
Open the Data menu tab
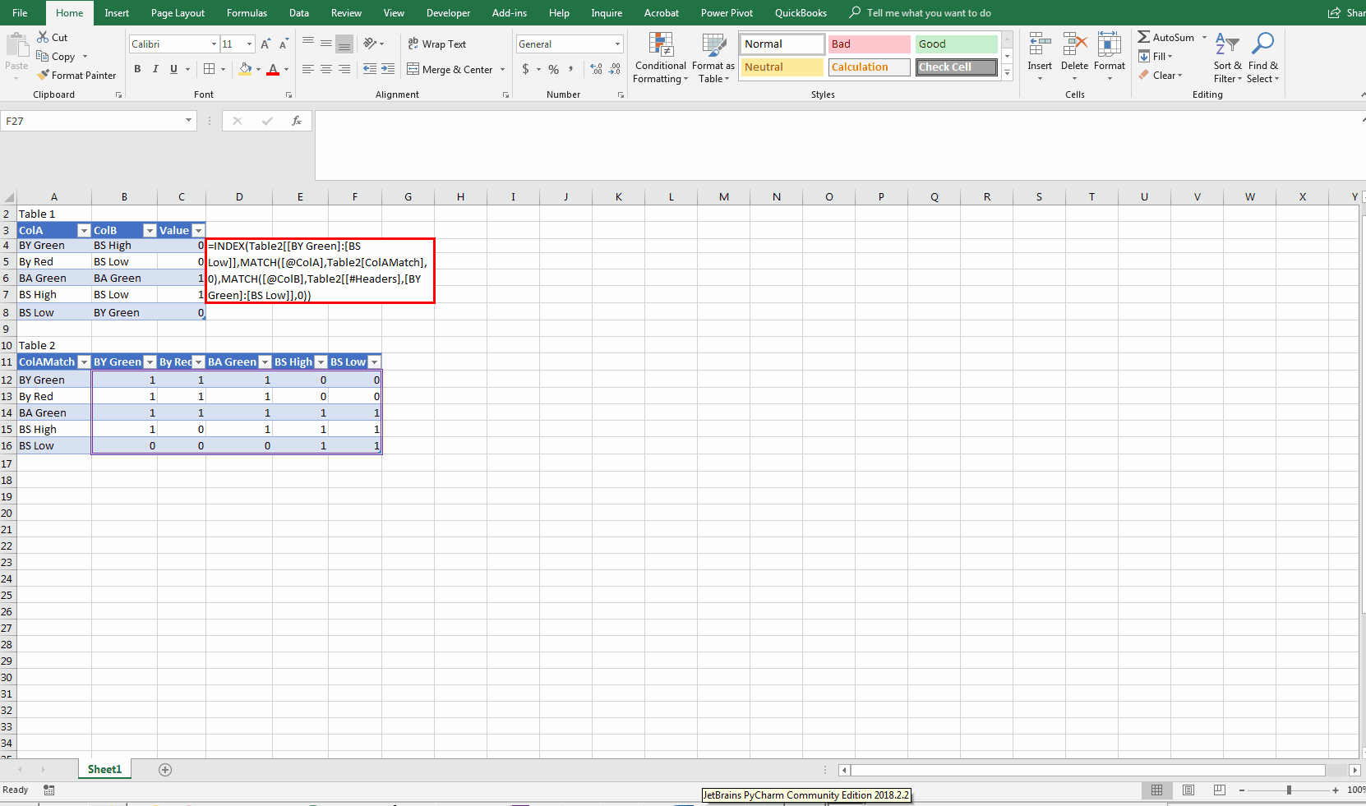tap(299, 13)
